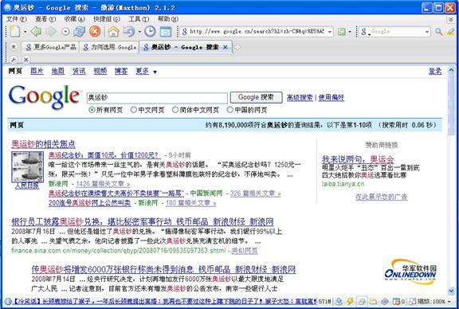The width and height of the screenshot is (459, 309).
Task: Open the 帮助 menu
Action: [x=167, y=19]
